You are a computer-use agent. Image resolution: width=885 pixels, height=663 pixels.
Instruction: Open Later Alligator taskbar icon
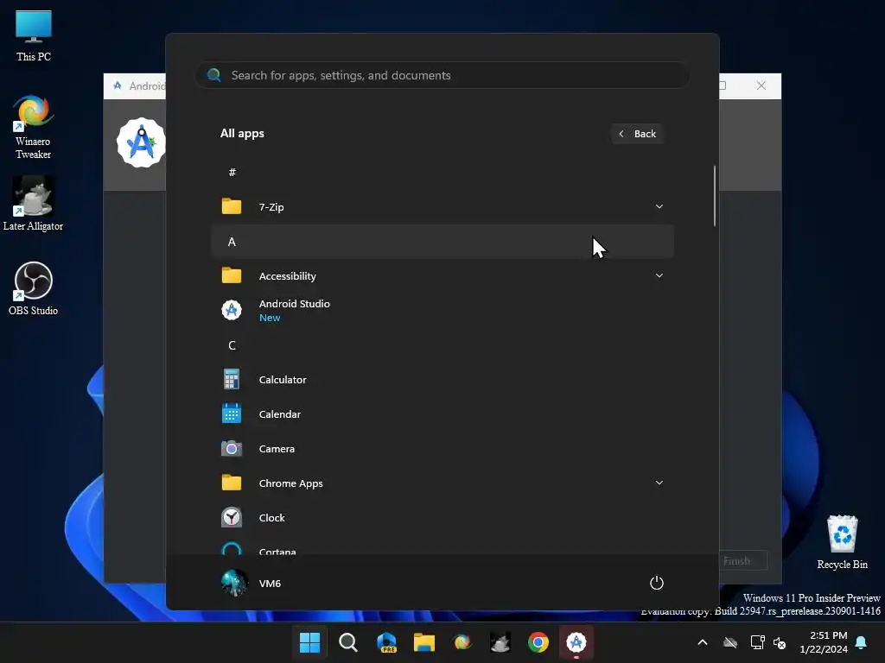(x=500, y=642)
